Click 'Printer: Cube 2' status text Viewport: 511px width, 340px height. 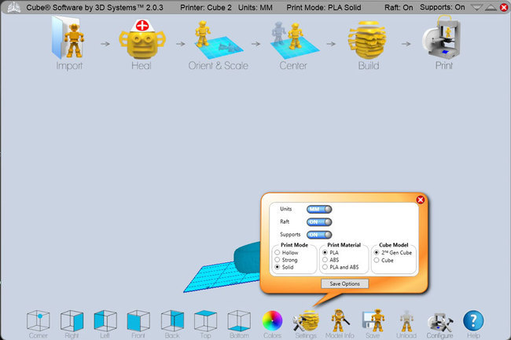click(x=206, y=8)
